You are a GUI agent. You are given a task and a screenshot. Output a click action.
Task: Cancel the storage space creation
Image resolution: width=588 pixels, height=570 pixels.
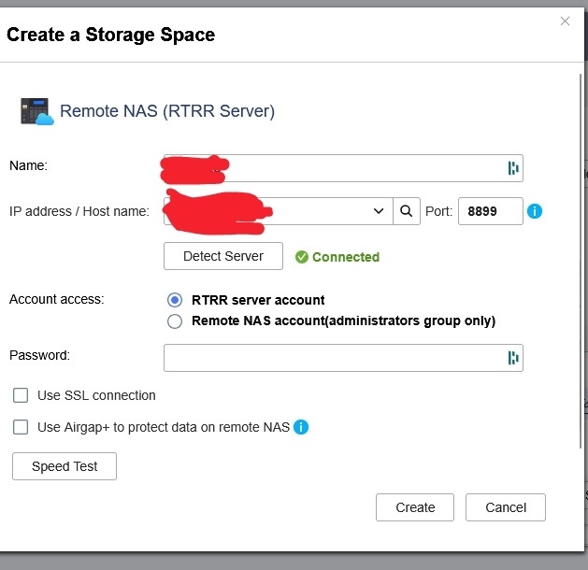[506, 507]
